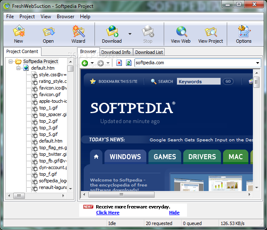267x230 pixels.
Task: Click the View Web toolbar icon
Action: click(x=181, y=31)
